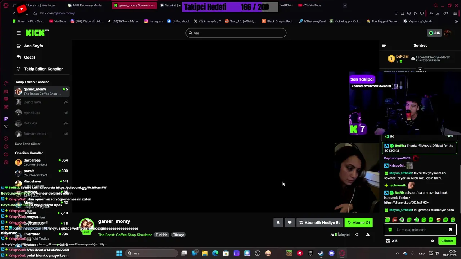Open the user profile avatar menu
Image resolution: width=461 pixels, height=259 pixels.
[x=448, y=33]
